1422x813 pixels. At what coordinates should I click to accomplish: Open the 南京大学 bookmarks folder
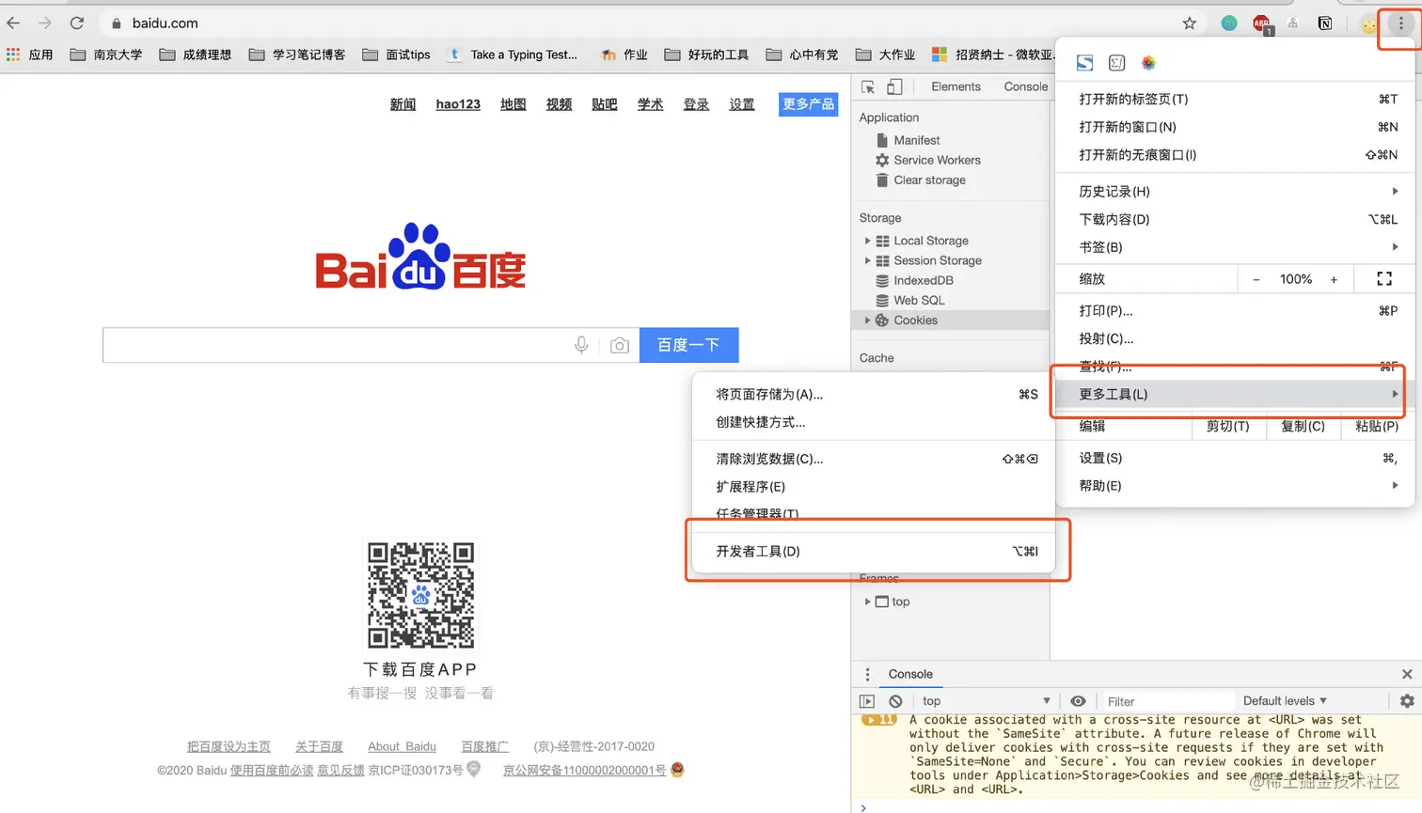pyautogui.click(x=106, y=55)
